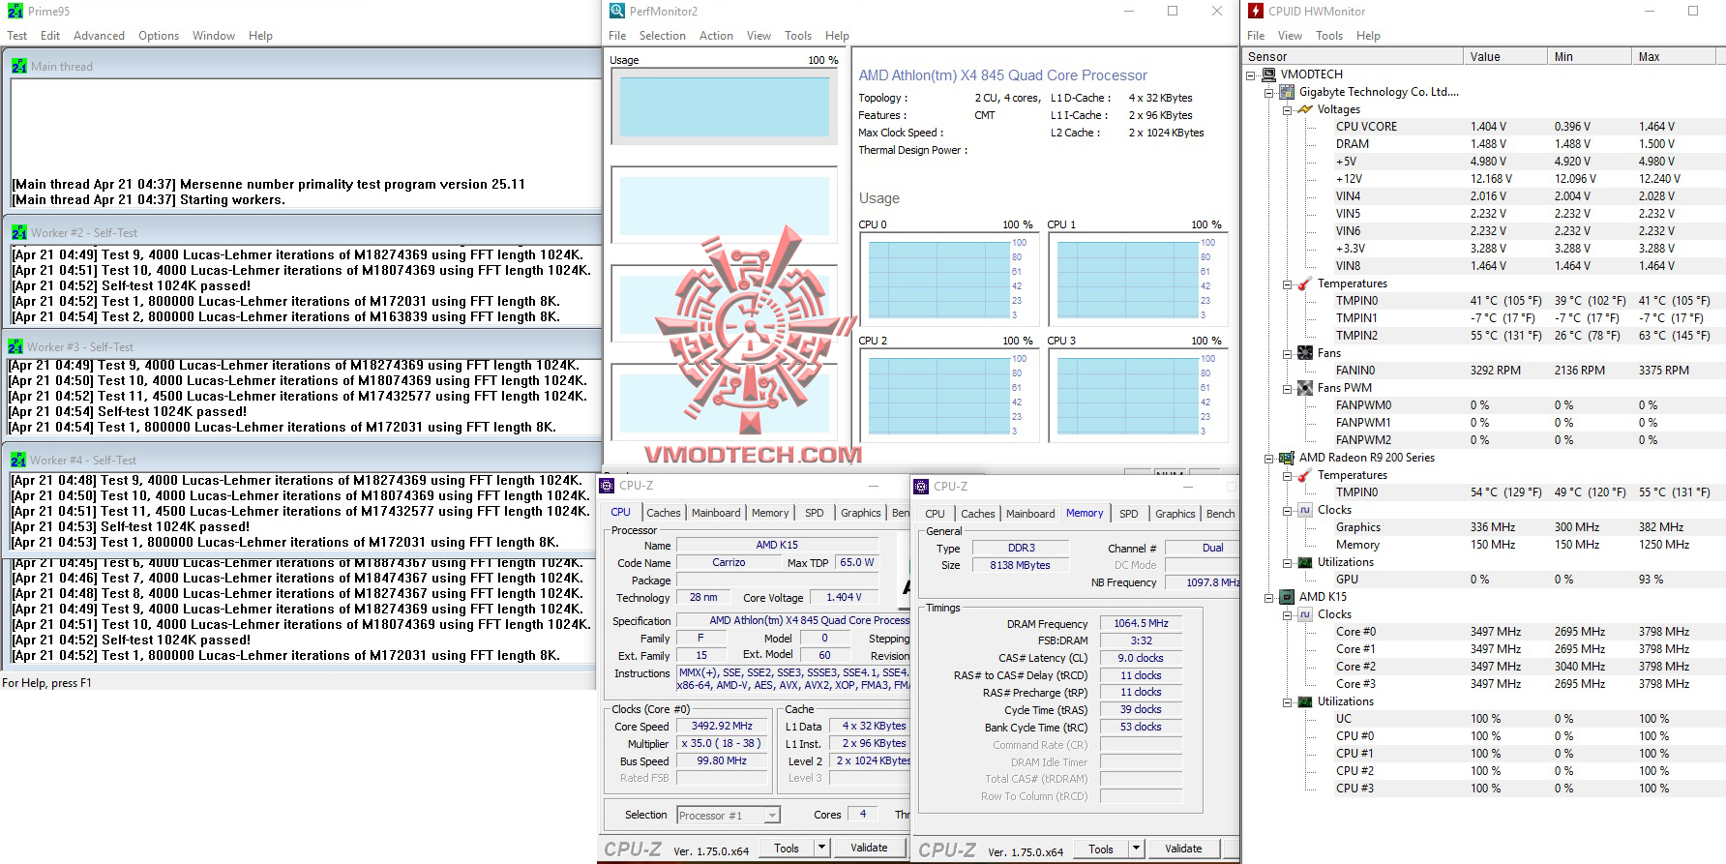Viewport: 1726px width, 864px height.
Task: Open the Advanced menu in Prime95
Action: [x=99, y=36]
